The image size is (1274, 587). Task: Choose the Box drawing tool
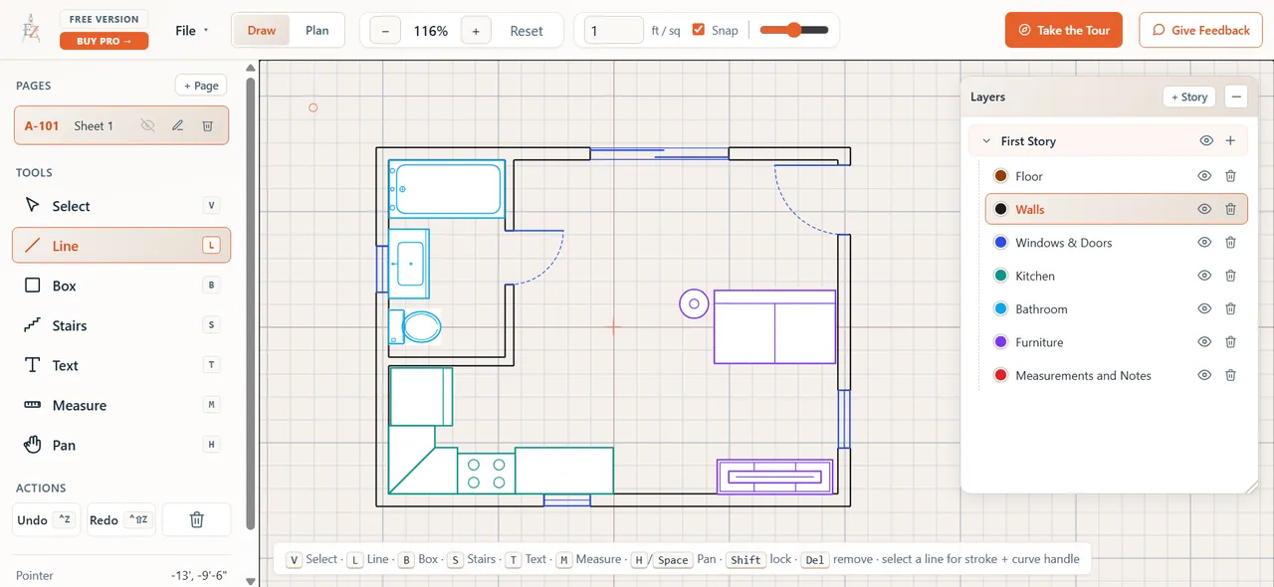[x=121, y=286]
